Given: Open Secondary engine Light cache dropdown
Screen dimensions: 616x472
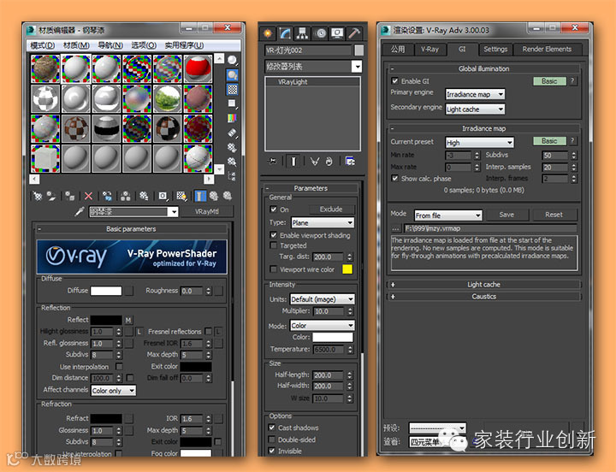Looking at the screenshot, I should (x=475, y=109).
